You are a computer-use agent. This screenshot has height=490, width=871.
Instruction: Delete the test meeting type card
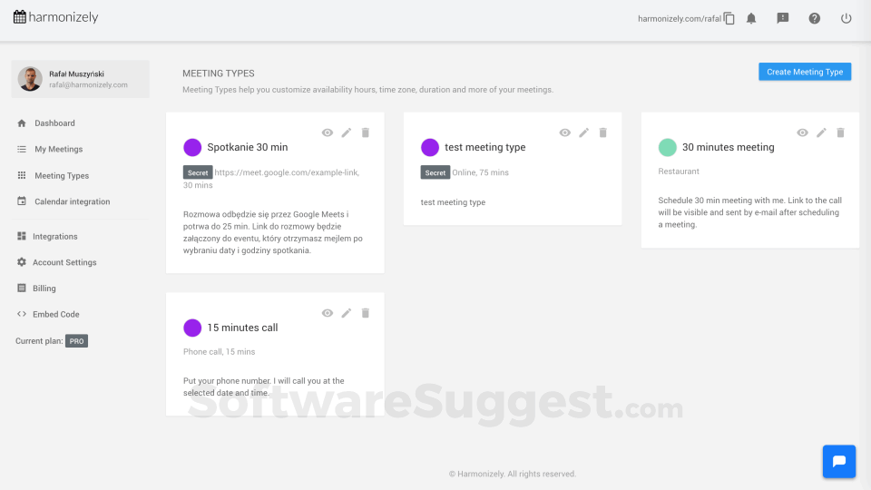click(x=603, y=132)
